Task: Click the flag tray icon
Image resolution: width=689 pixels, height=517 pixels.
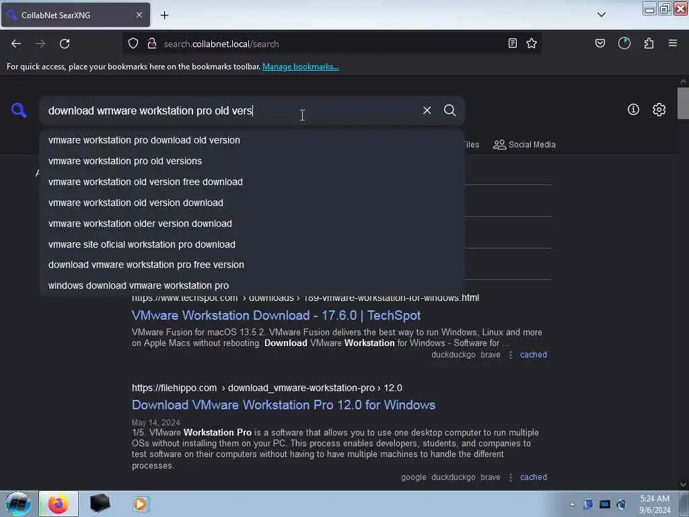Action: (588, 504)
